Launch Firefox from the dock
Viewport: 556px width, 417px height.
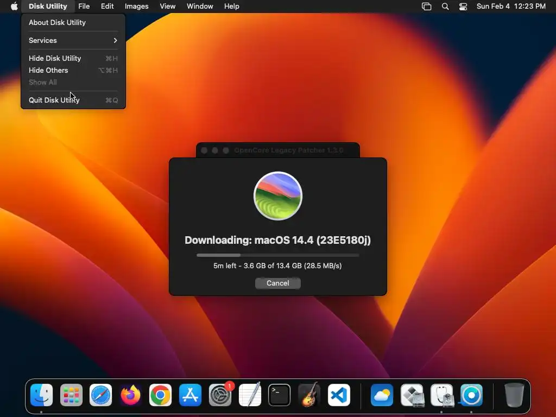tap(130, 395)
